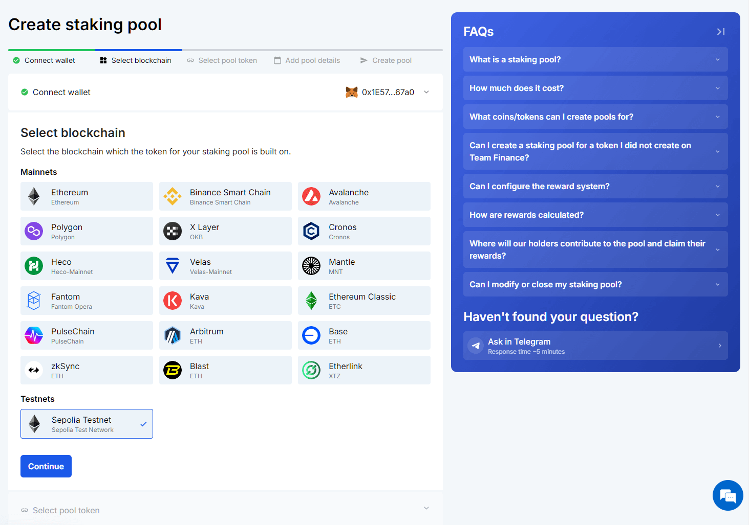The width and height of the screenshot is (749, 525).
Task: Click the Blast blockchain icon
Action: pos(173,370)
